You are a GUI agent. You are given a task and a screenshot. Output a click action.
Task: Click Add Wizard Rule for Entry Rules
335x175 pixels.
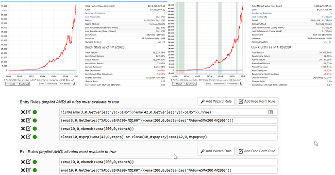point(216,102)
